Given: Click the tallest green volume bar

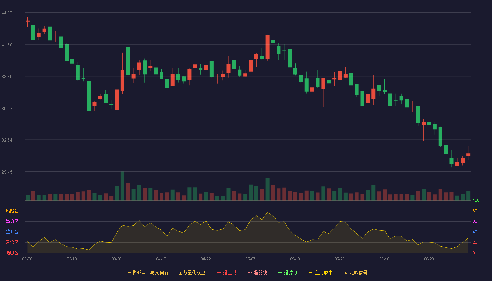Looking at the screenshot, I should point(122,186).
